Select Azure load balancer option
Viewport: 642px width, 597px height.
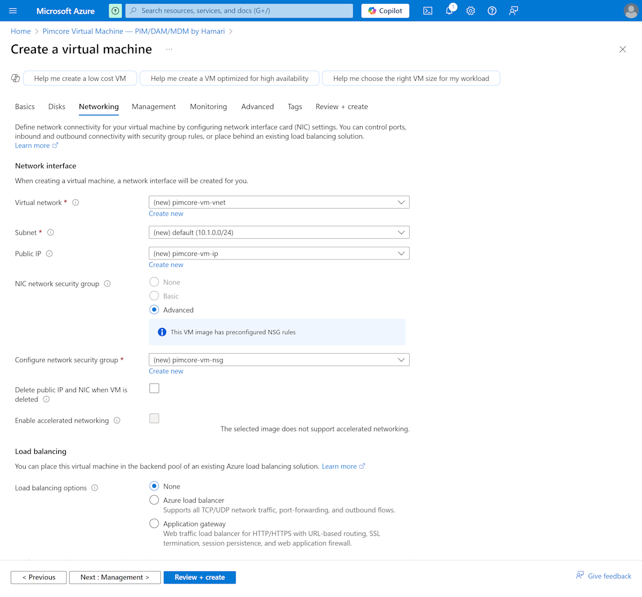[x=154, y=500]
